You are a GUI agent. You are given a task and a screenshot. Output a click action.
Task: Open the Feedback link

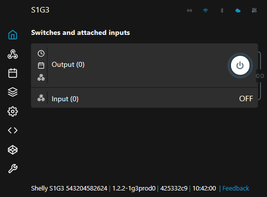tap(235, 189)
